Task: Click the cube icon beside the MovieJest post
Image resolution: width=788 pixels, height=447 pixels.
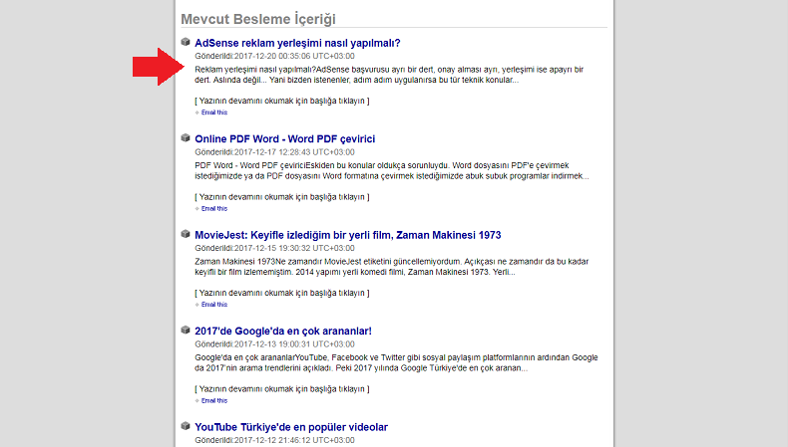Action: (x=186, y=234)
